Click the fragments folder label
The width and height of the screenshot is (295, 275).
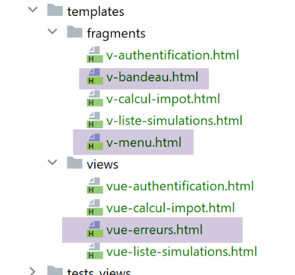pyautogui.click(x=116, y=34)
